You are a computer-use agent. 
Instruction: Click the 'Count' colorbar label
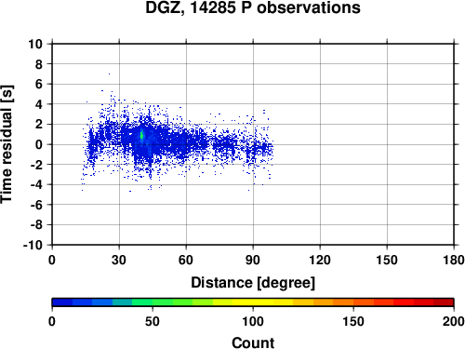tap(253, 342)
